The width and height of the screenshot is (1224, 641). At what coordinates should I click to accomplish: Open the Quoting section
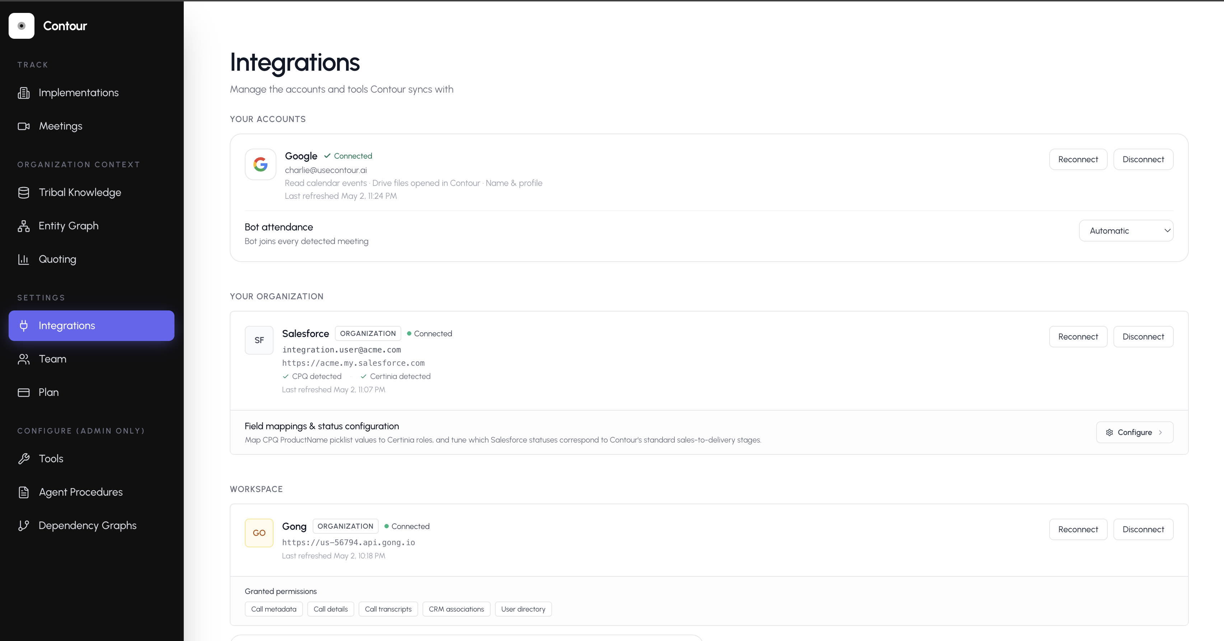(91, 259)
